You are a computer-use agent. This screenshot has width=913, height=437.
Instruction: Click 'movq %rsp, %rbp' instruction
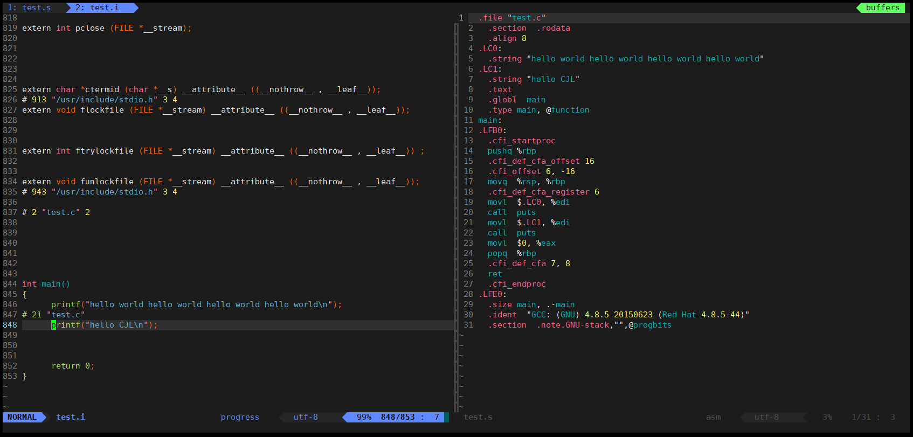527,182
